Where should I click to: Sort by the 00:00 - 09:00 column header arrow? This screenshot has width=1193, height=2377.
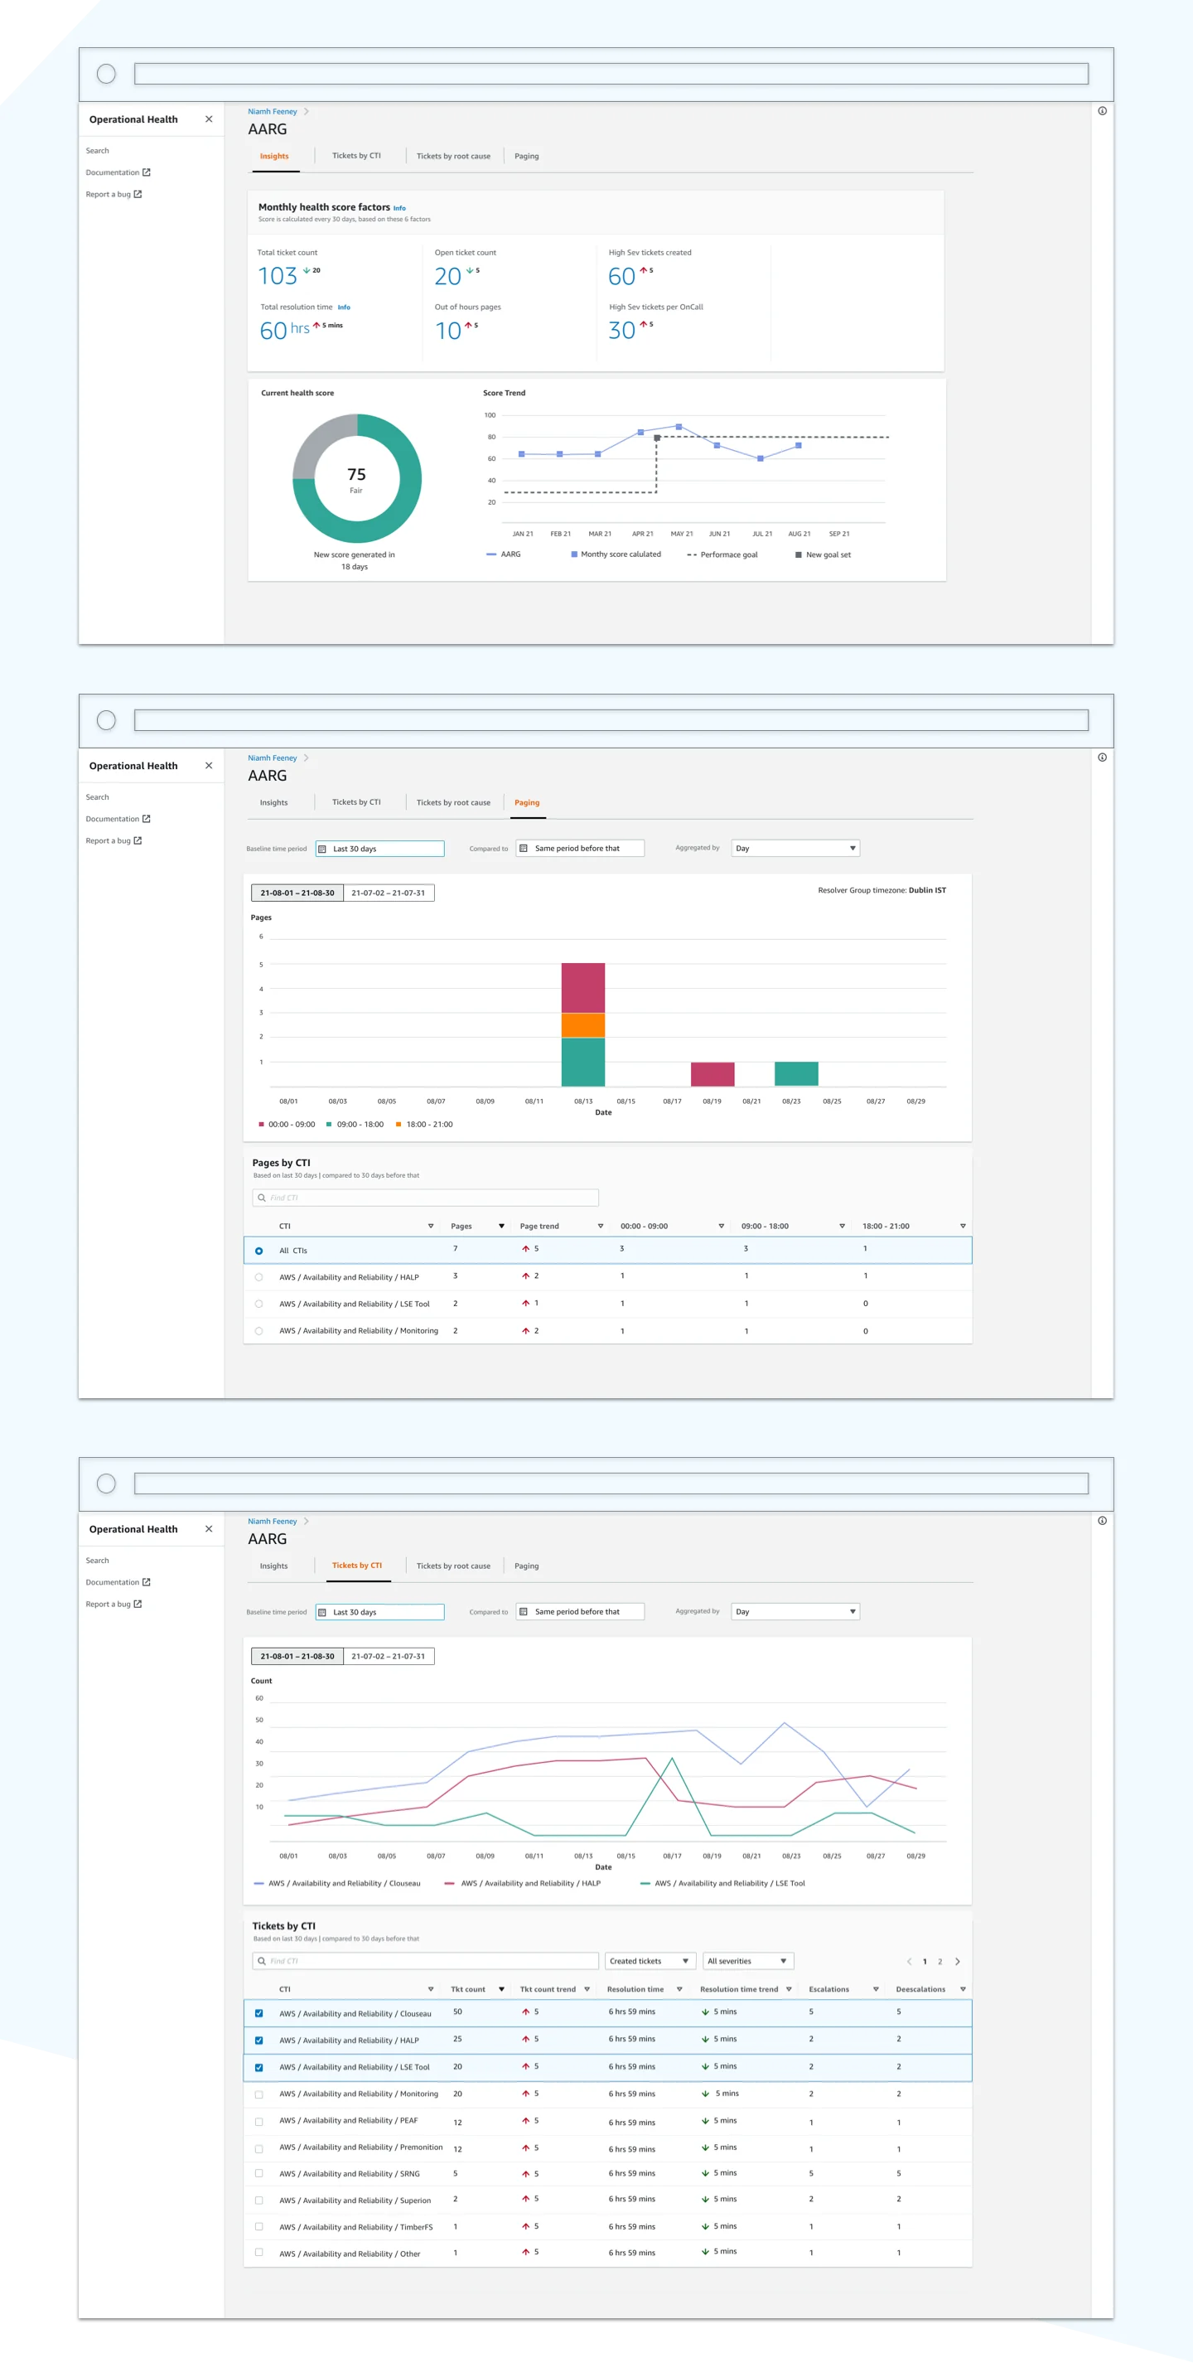(721, 1227)
